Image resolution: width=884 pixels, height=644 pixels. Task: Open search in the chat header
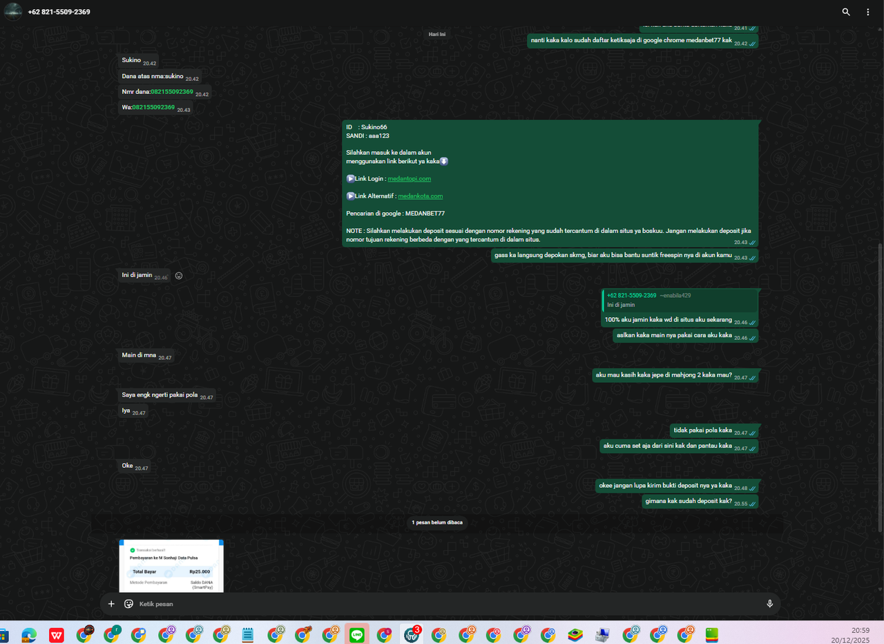(x=846, y=12)
